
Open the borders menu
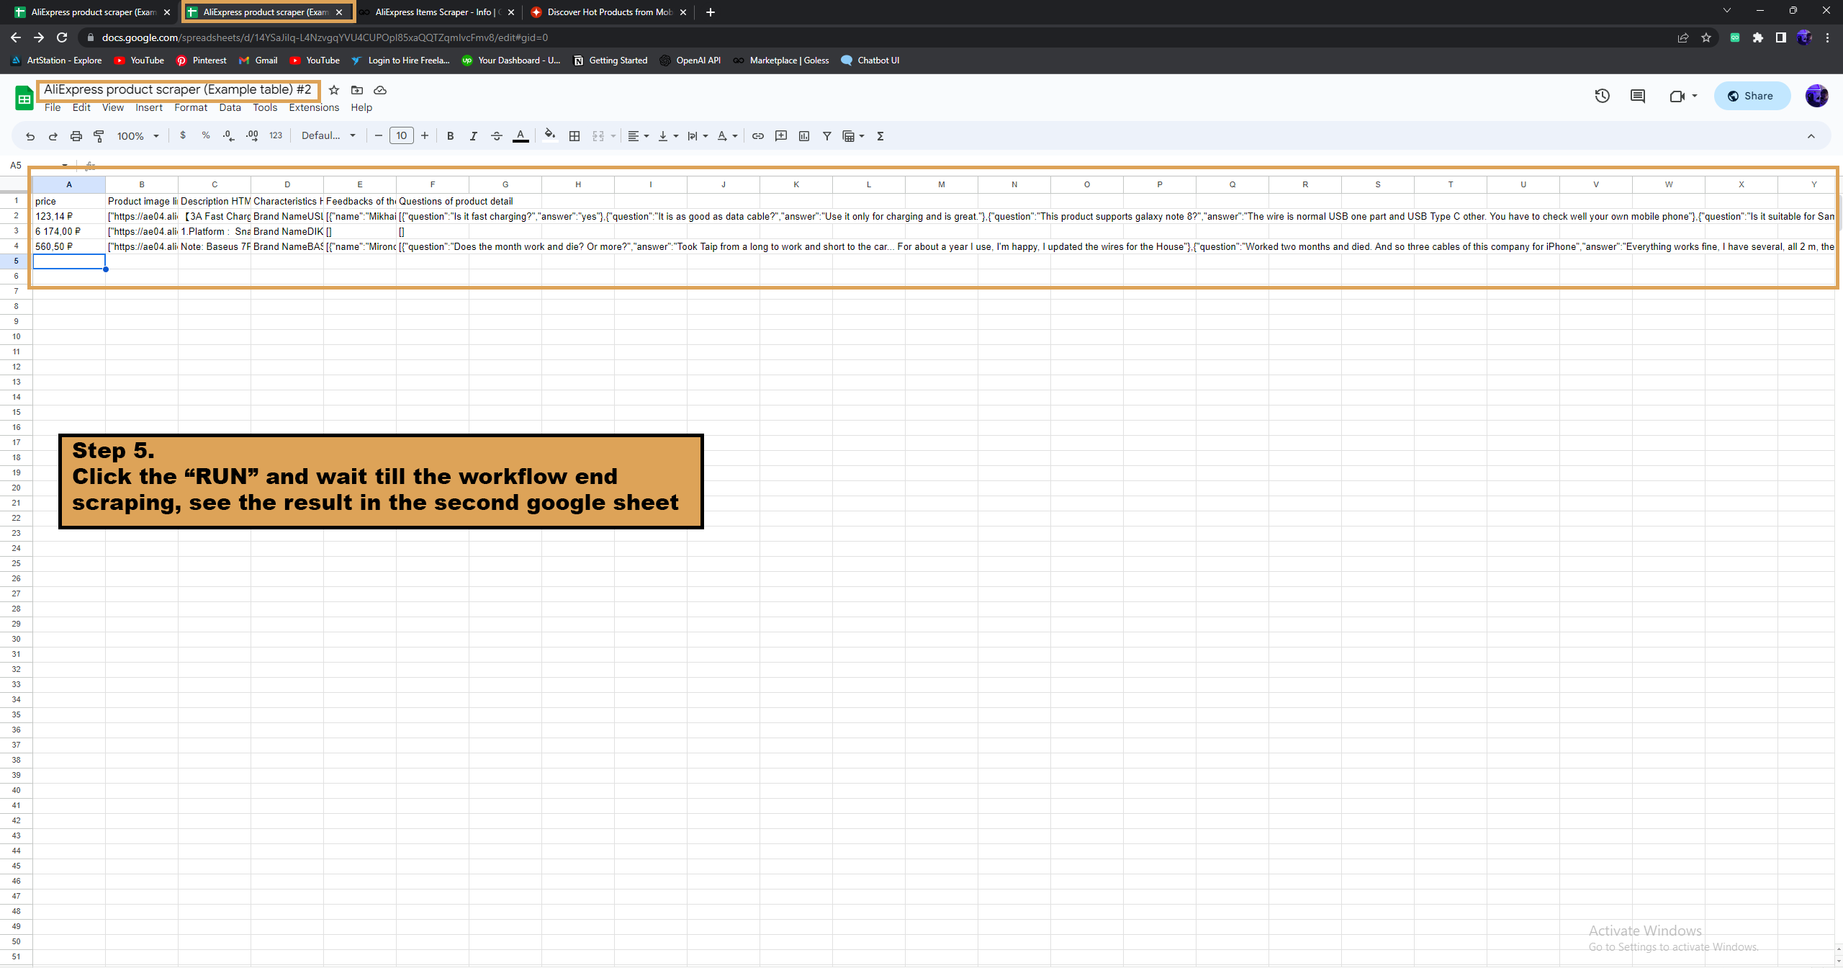coord(574,136)
